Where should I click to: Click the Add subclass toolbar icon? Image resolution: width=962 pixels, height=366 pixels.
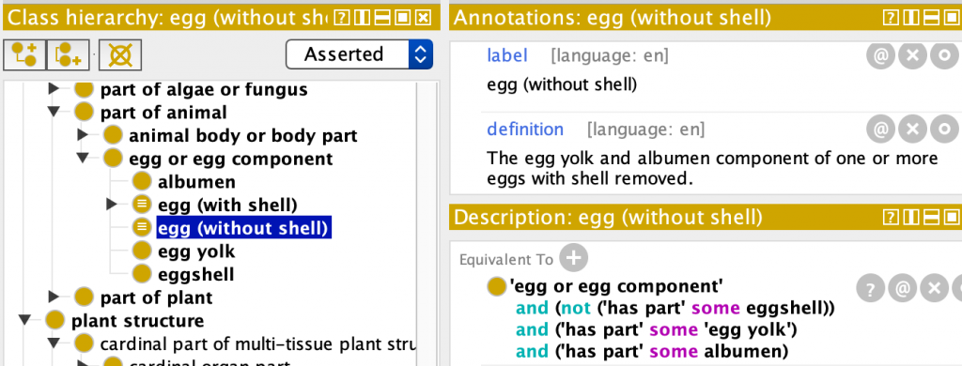[x=24, y=55]
